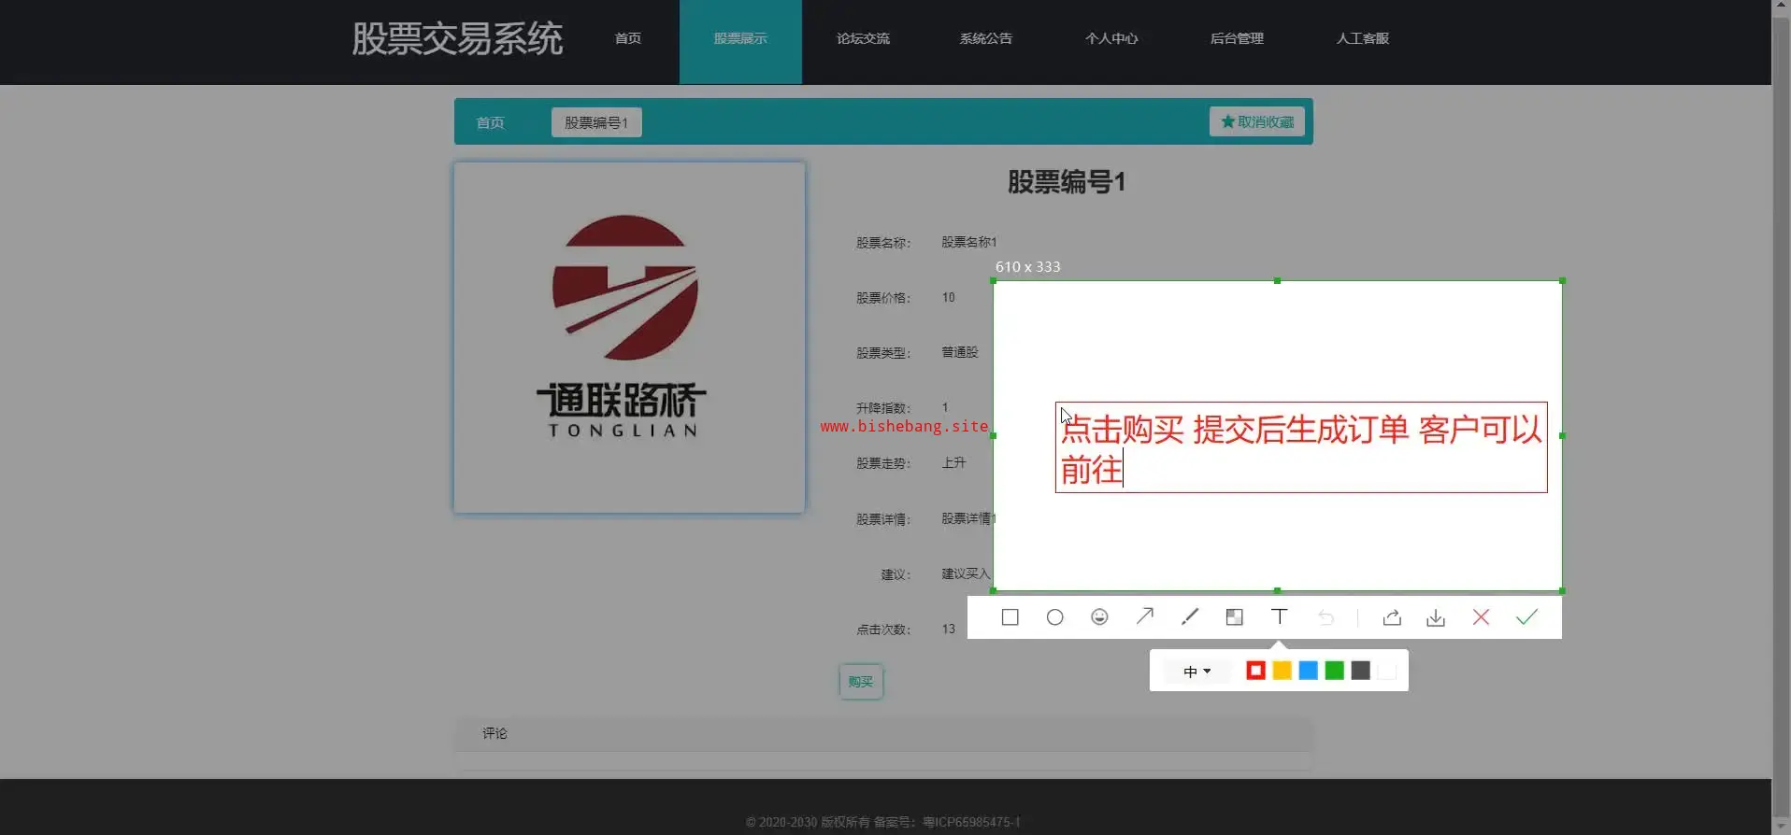Select the brush pen tool
Image resolution: width=1791 pixels, height=835 pixels.
coord(1189,616)
